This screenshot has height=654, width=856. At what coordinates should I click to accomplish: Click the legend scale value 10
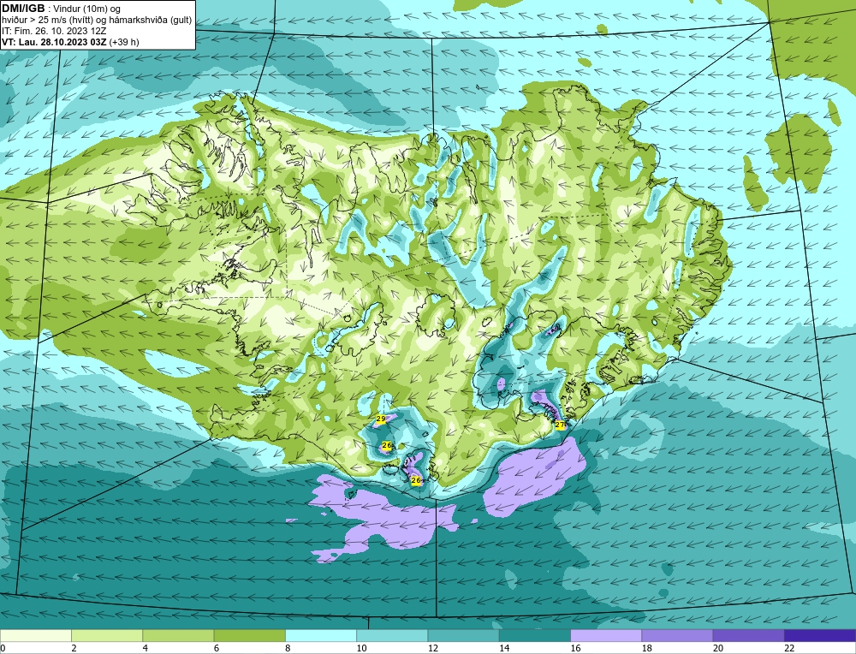pos(361,648)
